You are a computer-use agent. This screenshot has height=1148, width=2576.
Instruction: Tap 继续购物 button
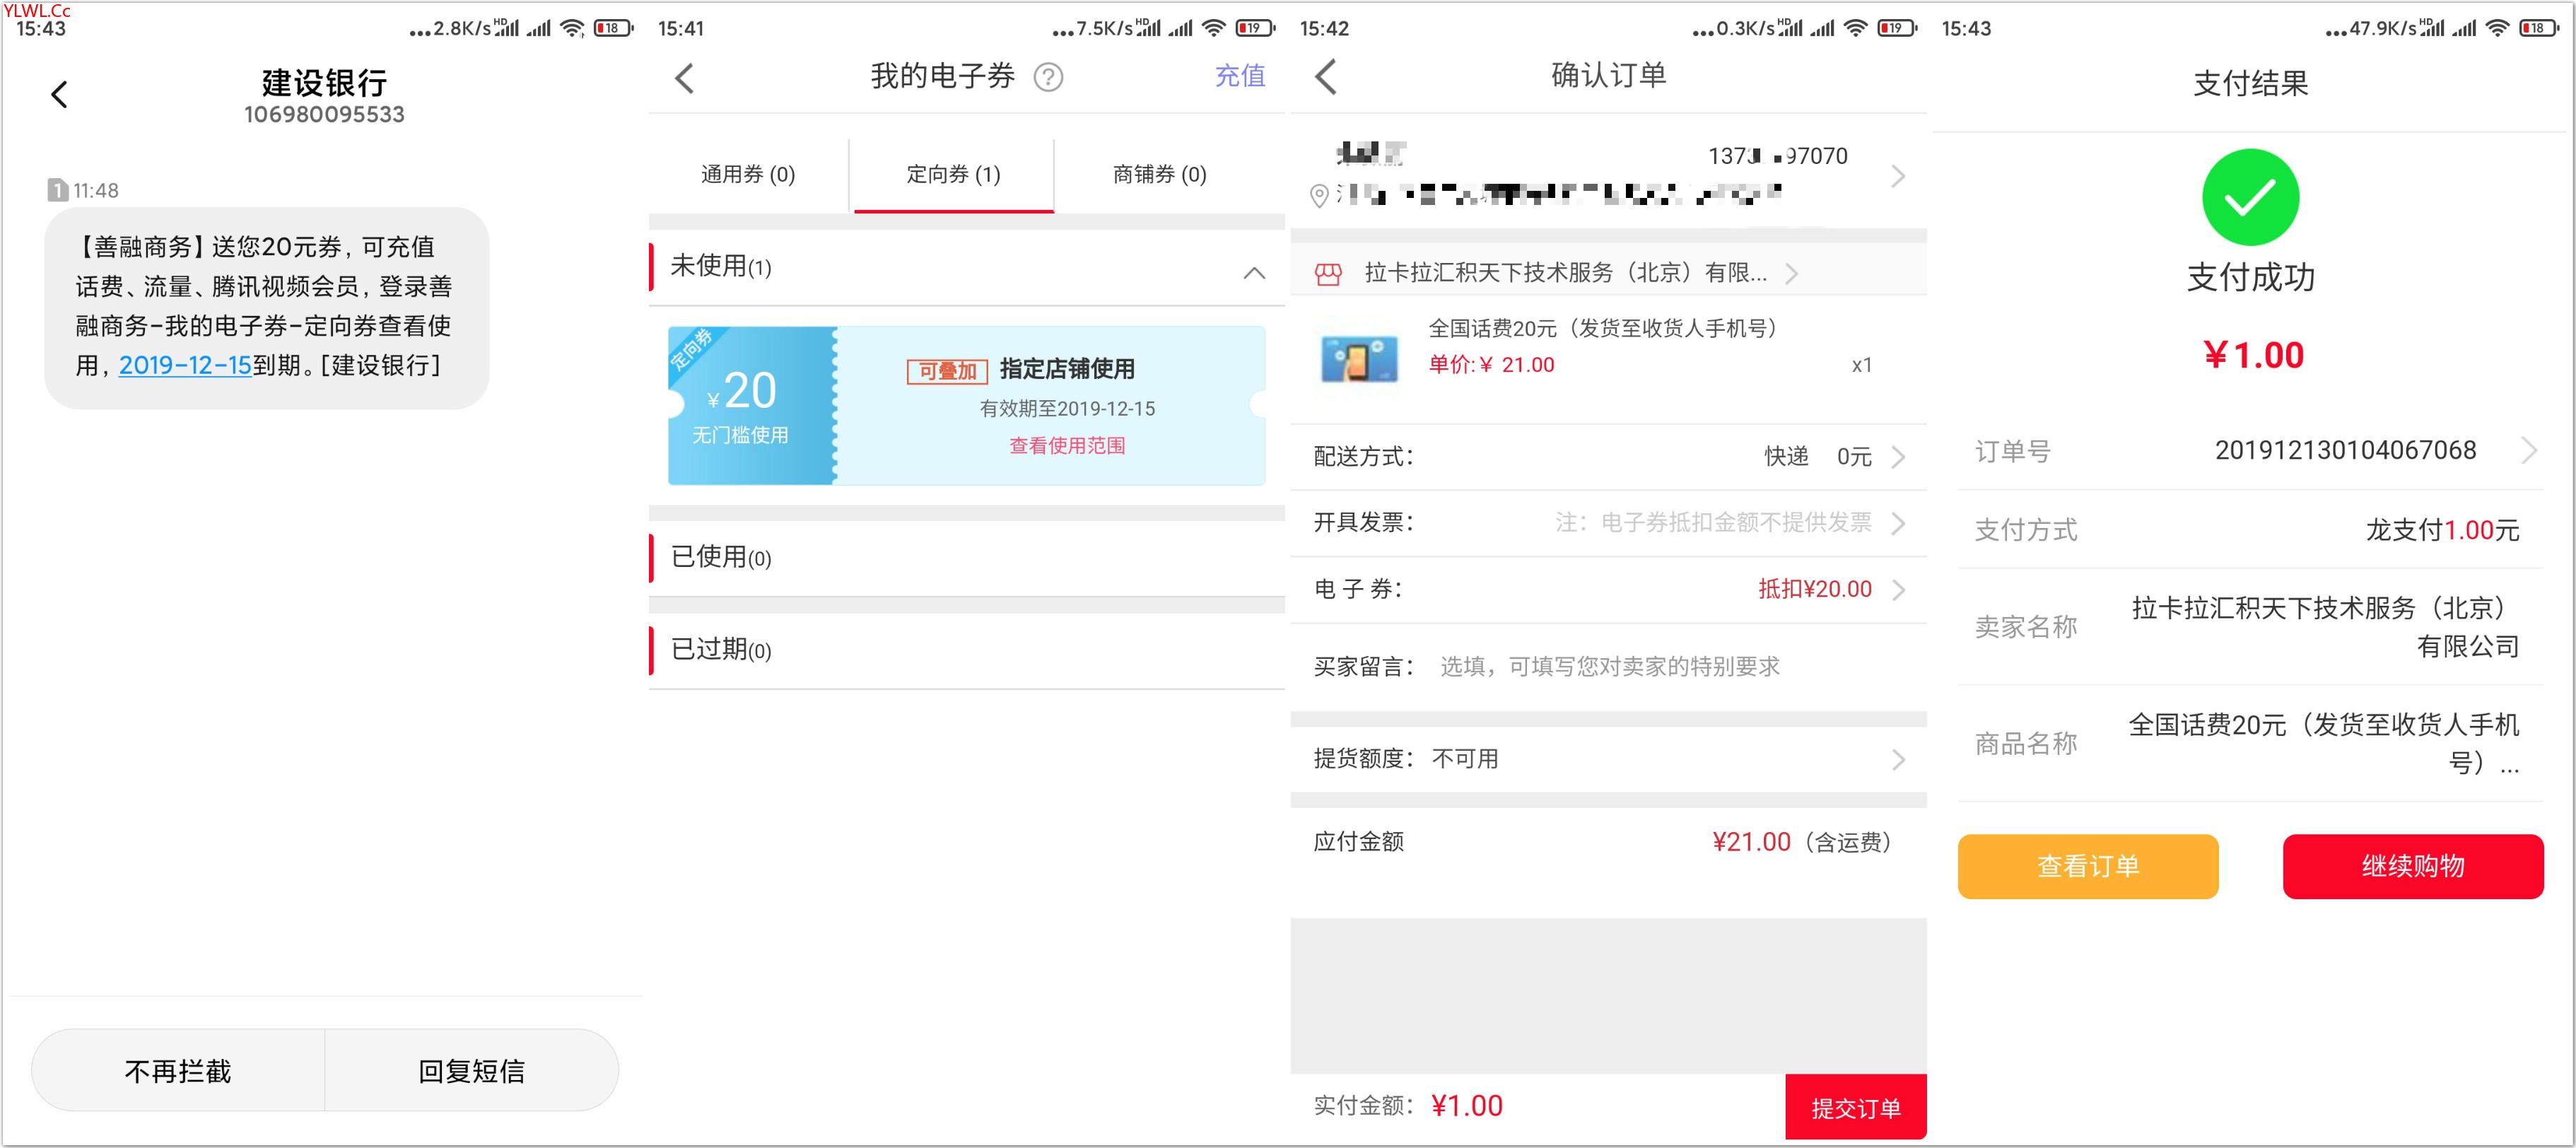coord(2413,866)
